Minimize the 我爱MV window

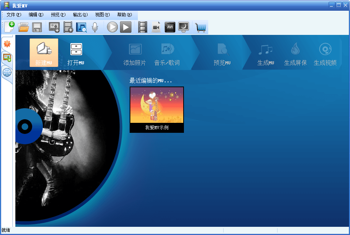332,5
